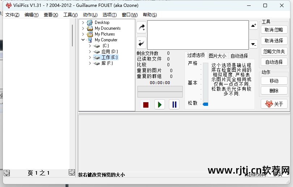Click the (C:) drive icon
The height and width of the screenshot is (187, 293).
[97, 46]
